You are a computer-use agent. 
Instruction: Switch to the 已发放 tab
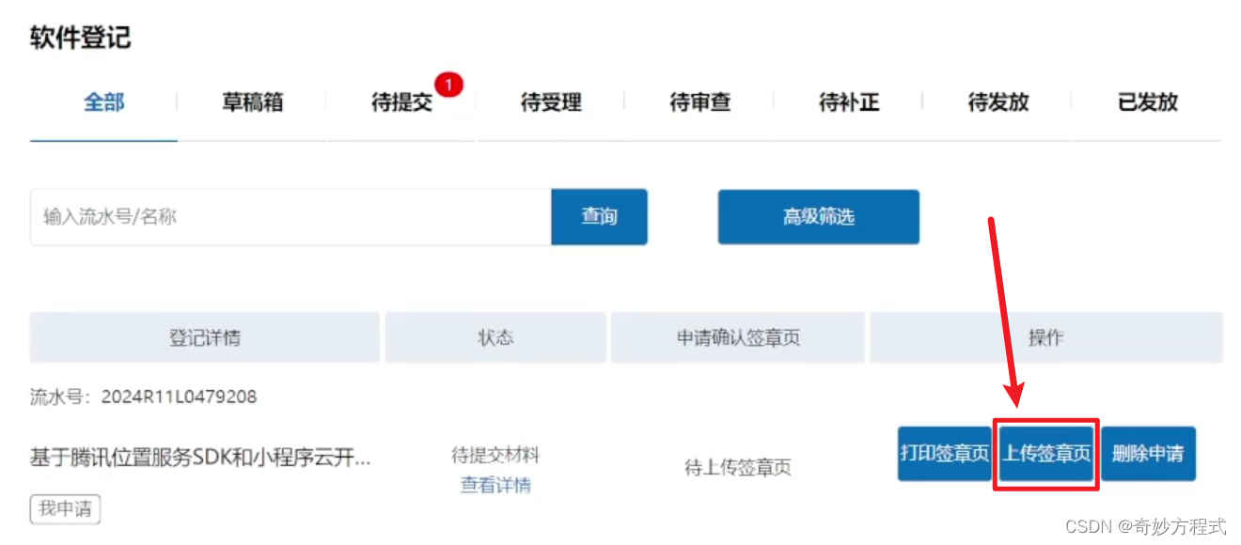[1147, 103]
